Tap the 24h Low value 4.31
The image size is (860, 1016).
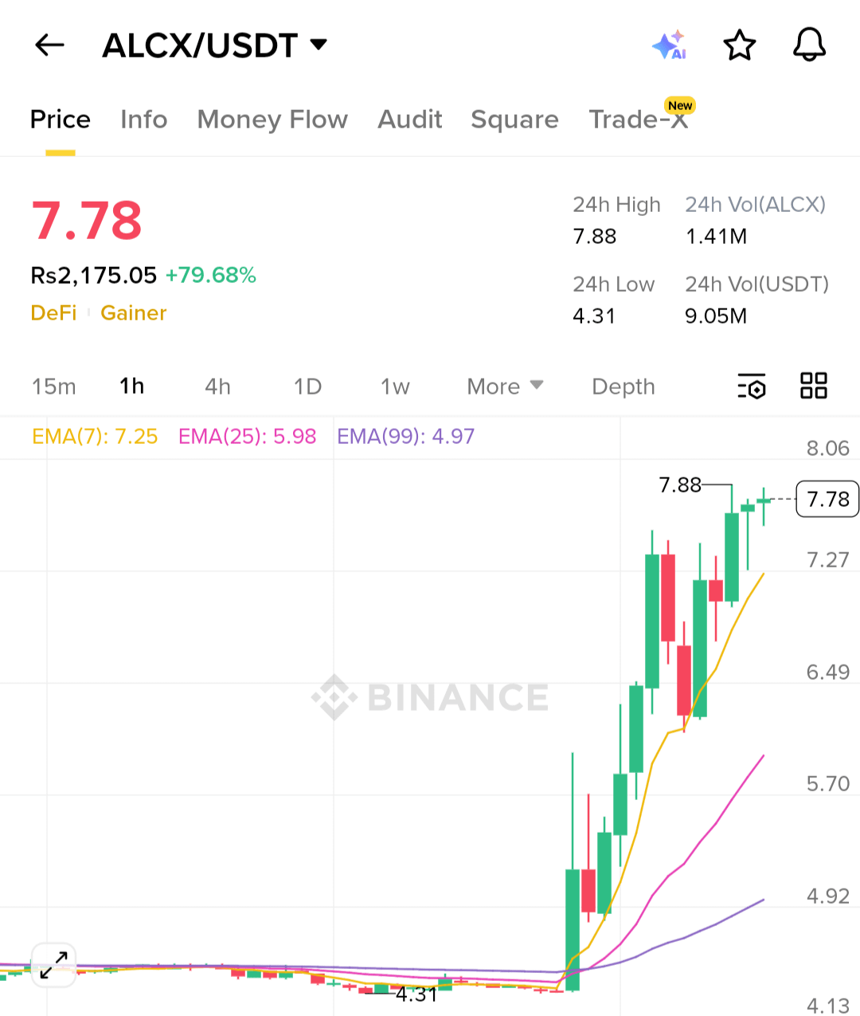594,316
